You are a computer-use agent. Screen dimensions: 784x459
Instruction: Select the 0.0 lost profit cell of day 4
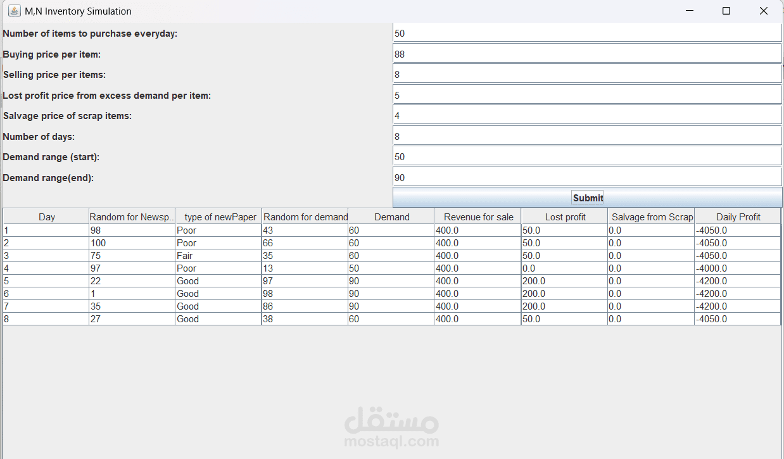point(565,268)
